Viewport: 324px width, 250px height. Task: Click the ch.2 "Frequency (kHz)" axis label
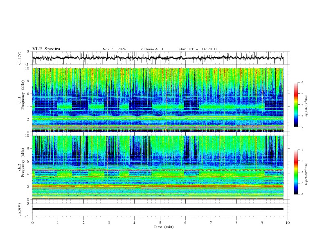pos(23,163)
